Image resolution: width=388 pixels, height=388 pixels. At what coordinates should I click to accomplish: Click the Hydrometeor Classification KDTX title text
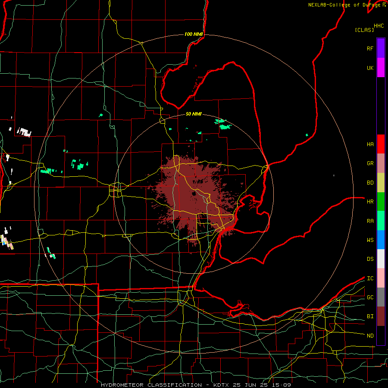click(196, 385)
